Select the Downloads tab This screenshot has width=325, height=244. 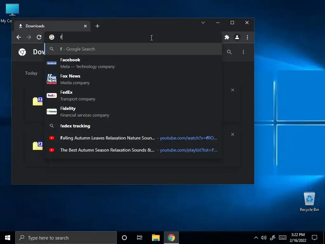[52, 26]
